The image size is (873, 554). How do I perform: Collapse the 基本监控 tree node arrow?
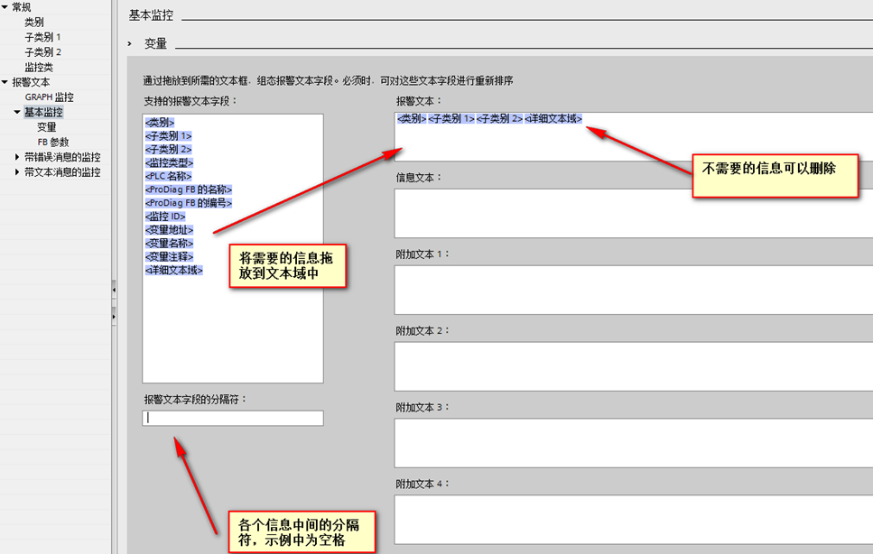coord(17,113)
